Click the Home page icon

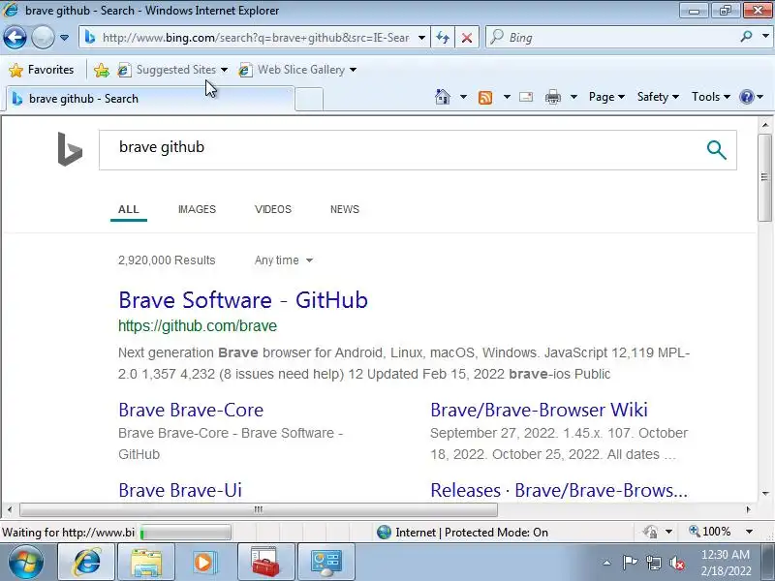click(x=443, y=97)
